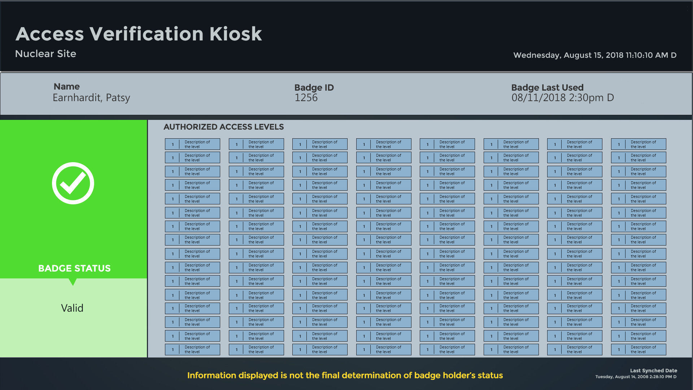Click the yellow information disclaimer text
This screenshot has width=693, height=390.
(x=345, y=376)
